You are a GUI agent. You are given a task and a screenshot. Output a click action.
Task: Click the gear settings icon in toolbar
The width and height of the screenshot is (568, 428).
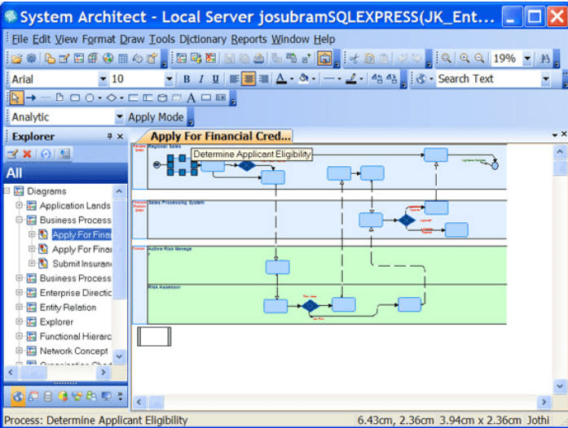[32, 59]
